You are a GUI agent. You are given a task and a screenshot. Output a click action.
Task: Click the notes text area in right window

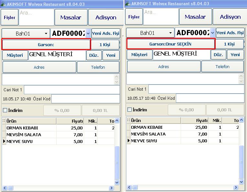pos(183,79)
